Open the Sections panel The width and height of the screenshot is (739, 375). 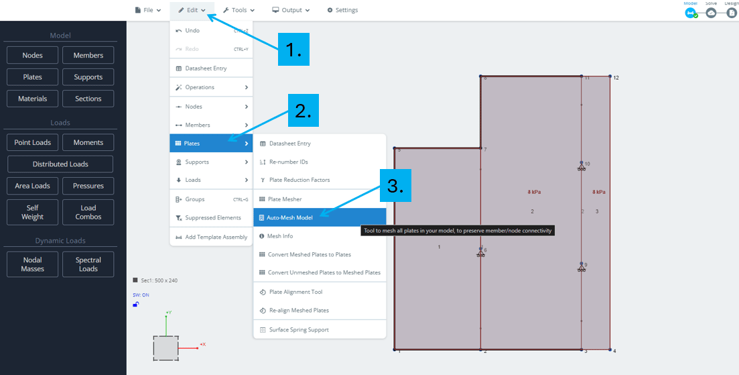point(88,99)
